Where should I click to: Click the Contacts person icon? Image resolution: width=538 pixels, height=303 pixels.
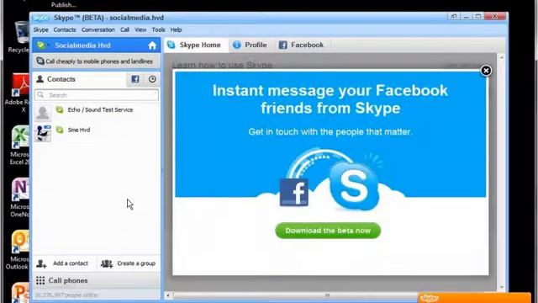coord(40,79)
